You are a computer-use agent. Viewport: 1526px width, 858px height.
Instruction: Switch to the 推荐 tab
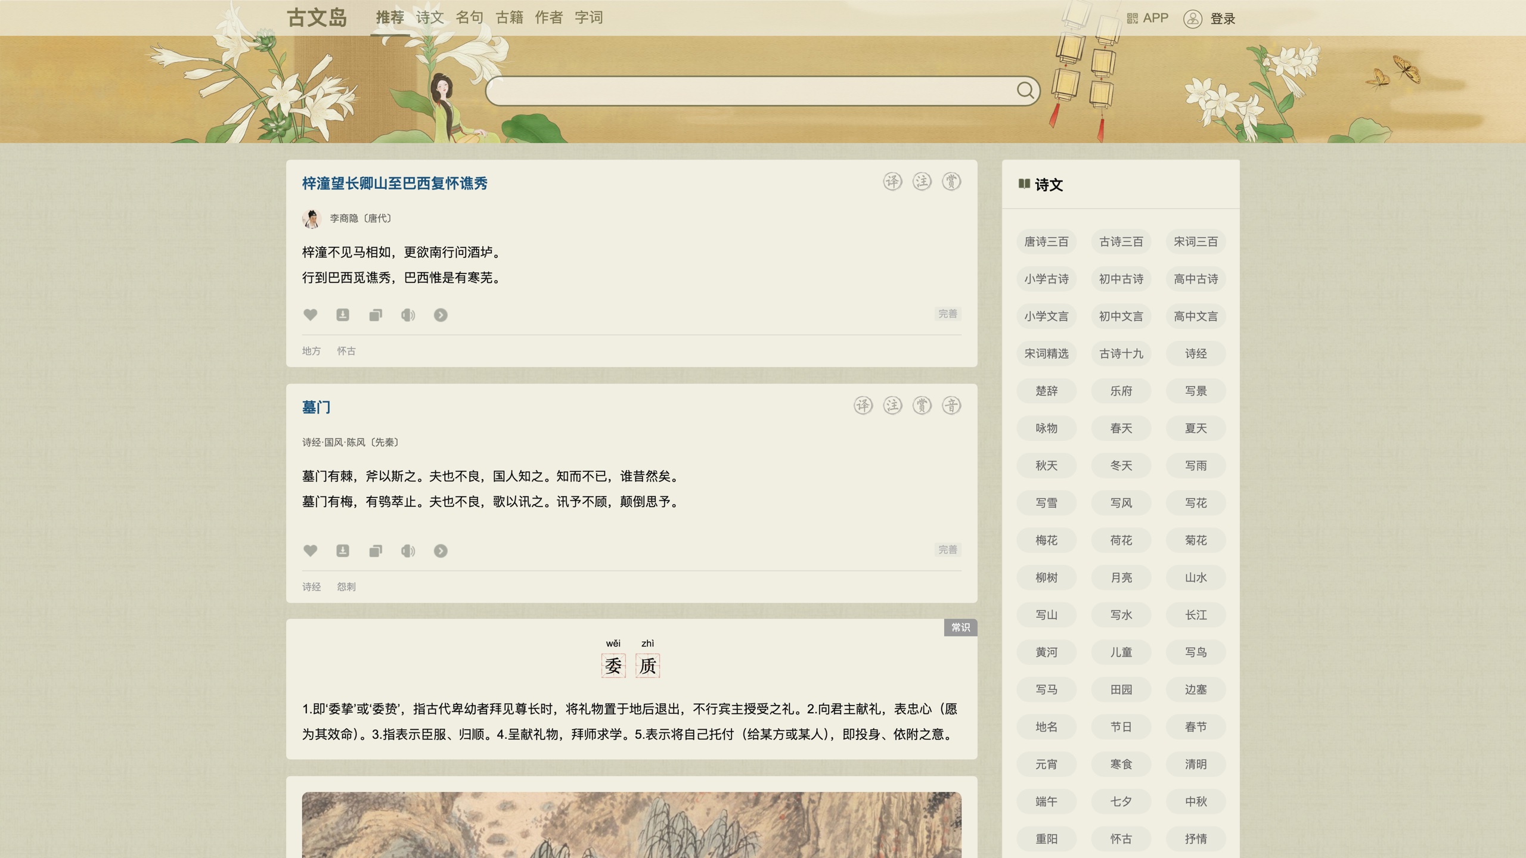click(x=390, y=18)
